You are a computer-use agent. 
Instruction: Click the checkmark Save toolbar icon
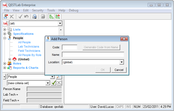click(20, 16)
